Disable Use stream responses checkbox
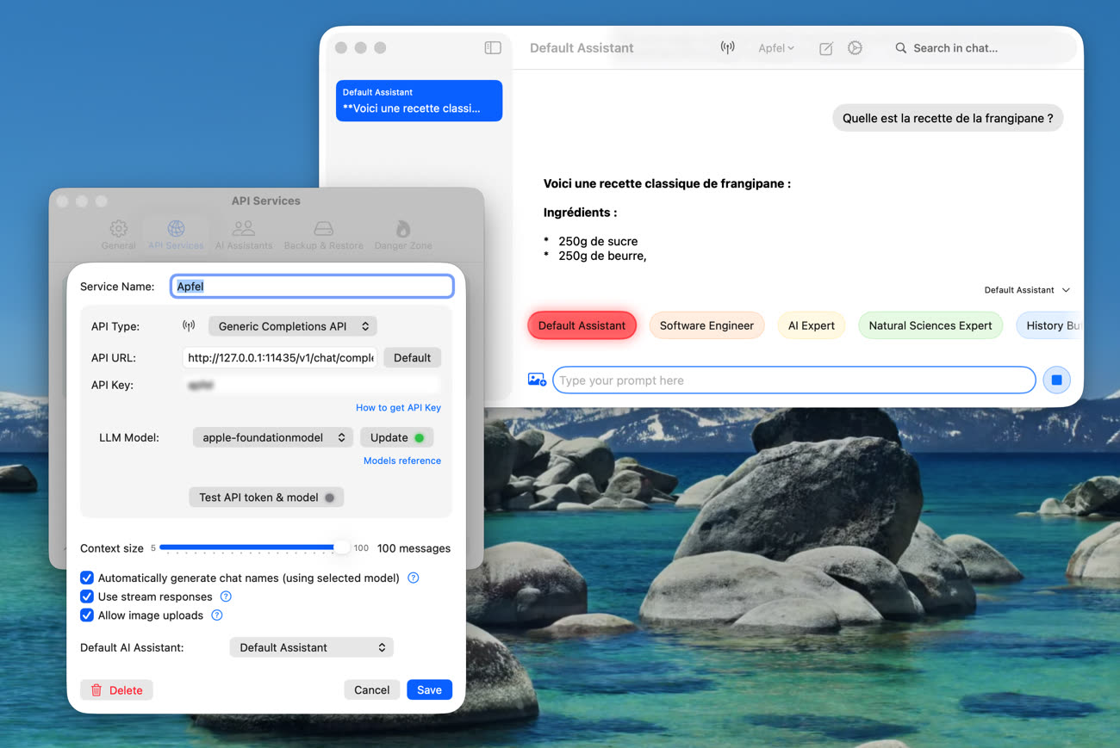Viewport: 1120px width, 748px height. coord(87,597)
